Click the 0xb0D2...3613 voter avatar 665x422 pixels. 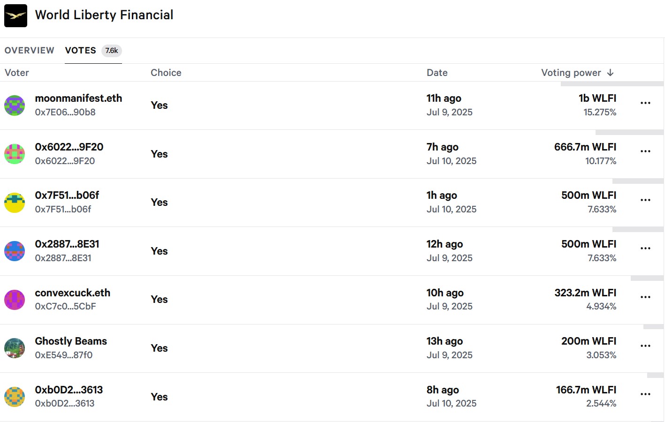coord(15,397)
